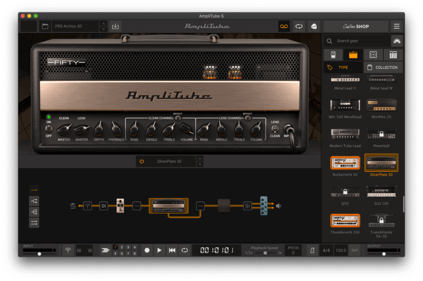Switch to next amp model arrow
The height and width of the screenshot is (281, 423).
pos(200,164)
